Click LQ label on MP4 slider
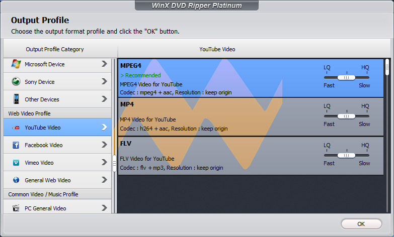Viewport: 394px width, 237px height. pyautogui.click(x=327, y=106)
